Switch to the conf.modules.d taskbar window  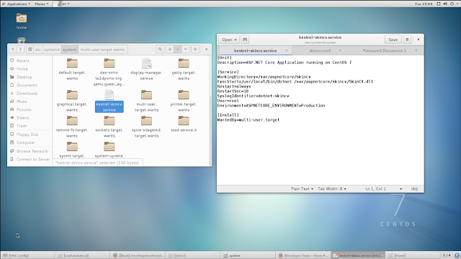82,255
